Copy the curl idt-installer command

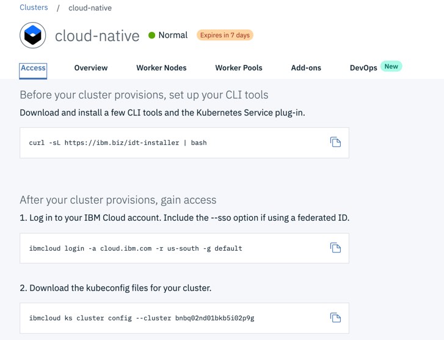[x=335, y=142]
